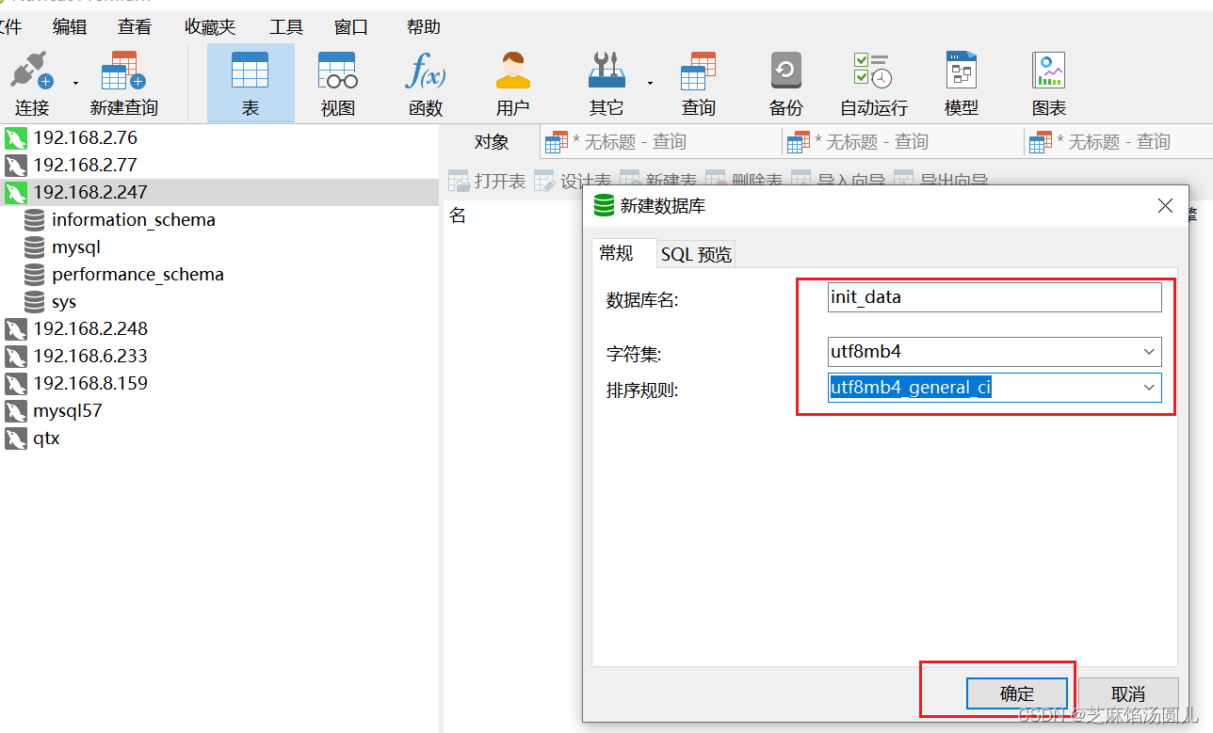Click the 确定 button

(x=1017, y=694)
